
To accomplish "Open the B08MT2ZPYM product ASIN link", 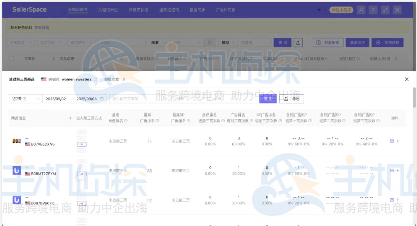I will pos(44,173).
